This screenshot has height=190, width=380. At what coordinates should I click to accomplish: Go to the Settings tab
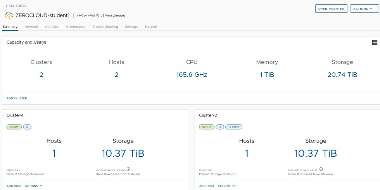(131, 27)
